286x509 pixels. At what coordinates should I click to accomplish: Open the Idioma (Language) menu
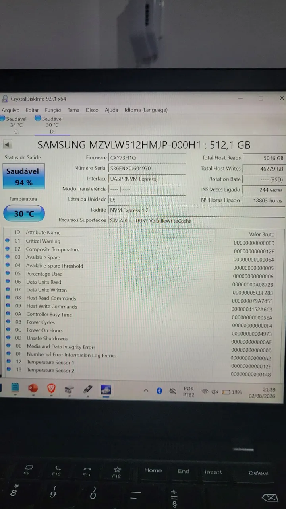tap(146, 110)
